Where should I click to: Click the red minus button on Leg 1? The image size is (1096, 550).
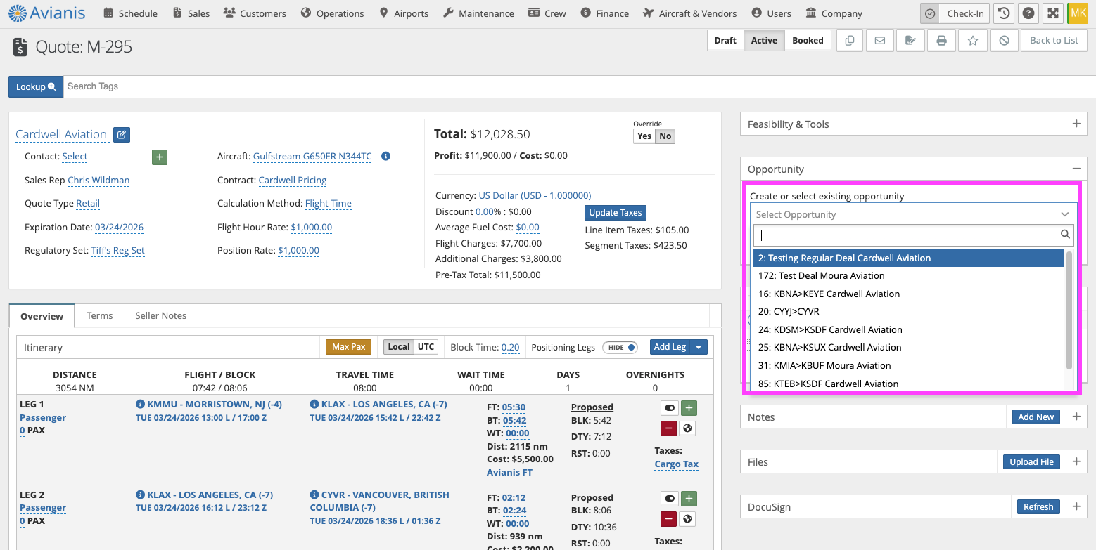[x=668, y=428]
